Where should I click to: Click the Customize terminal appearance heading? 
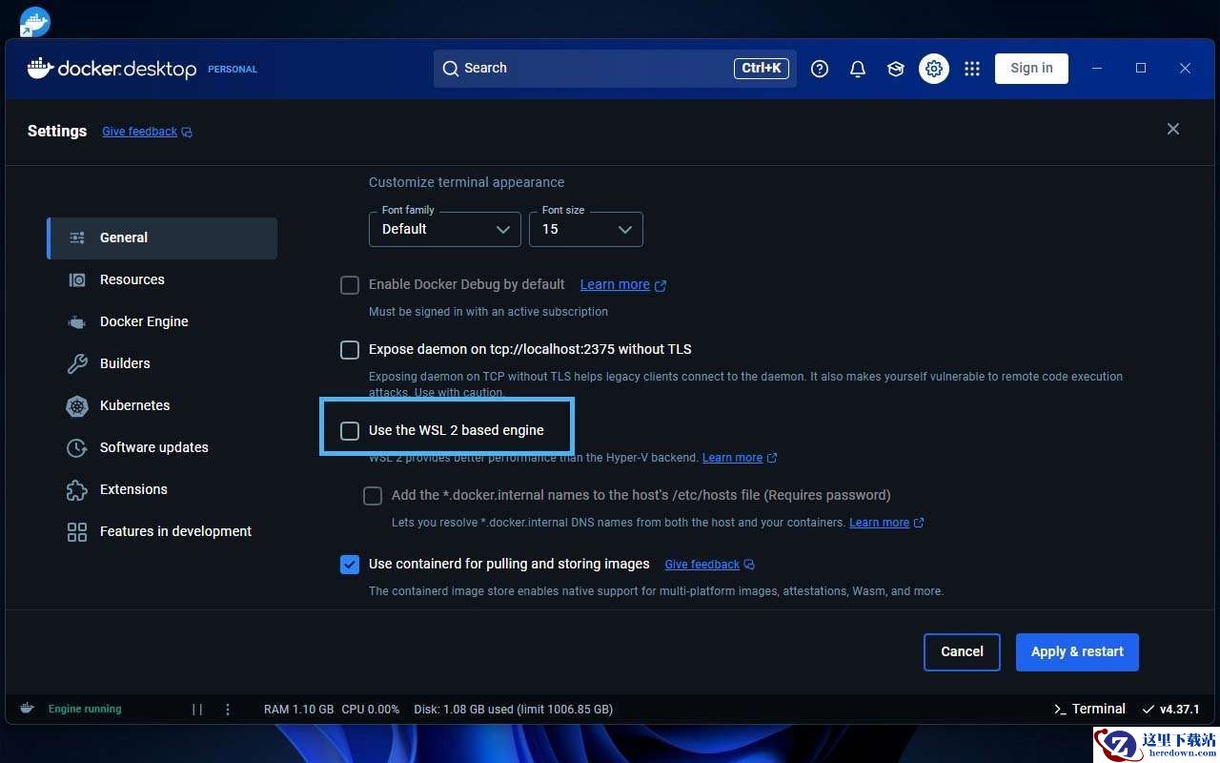(467, 182)
